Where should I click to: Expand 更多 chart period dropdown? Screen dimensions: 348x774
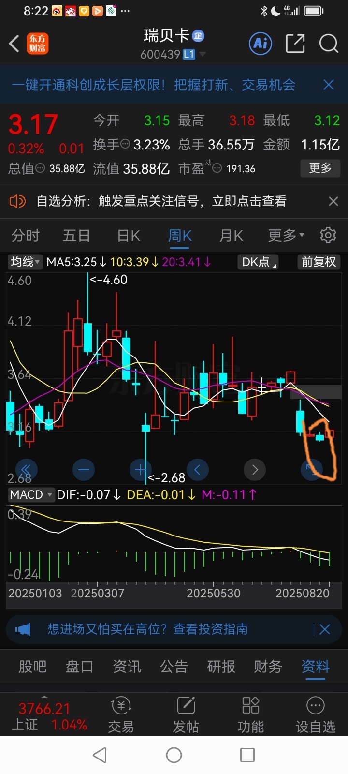(286, 236)
